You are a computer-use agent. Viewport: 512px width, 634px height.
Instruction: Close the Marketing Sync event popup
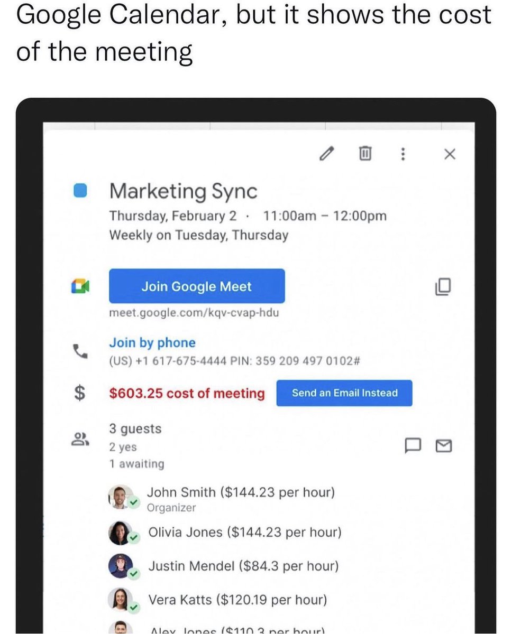(x=449, y=154)
